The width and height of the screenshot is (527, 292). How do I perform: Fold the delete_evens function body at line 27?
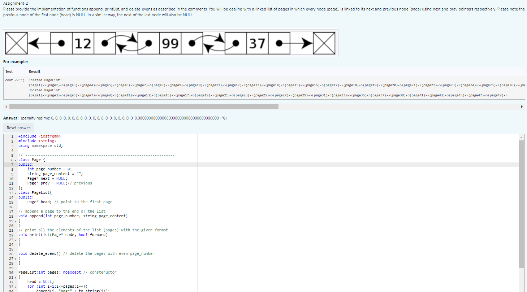click(x=15, y=259)
